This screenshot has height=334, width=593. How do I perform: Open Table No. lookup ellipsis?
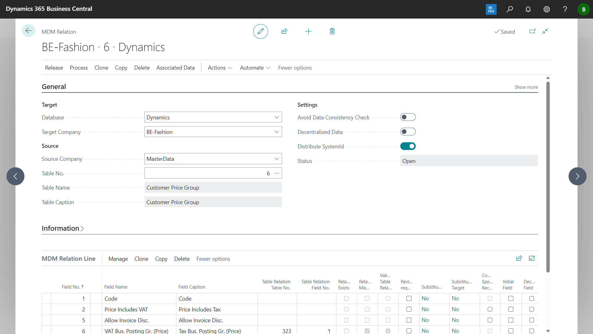click(277, 173)
